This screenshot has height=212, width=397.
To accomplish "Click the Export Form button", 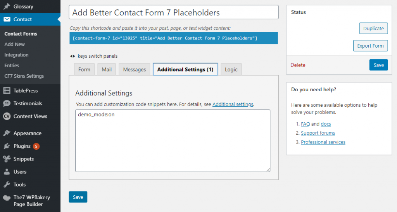I will [370, 46].
